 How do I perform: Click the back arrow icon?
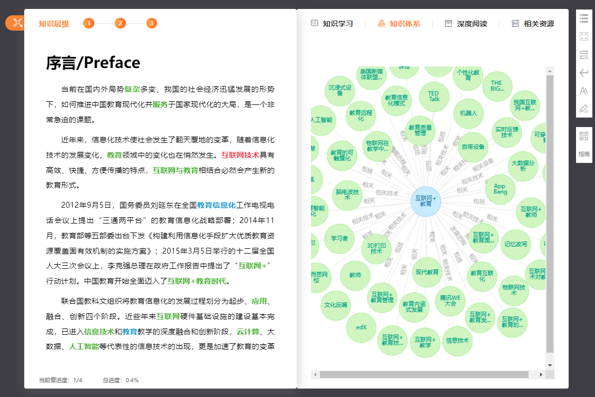pos(583,73)
